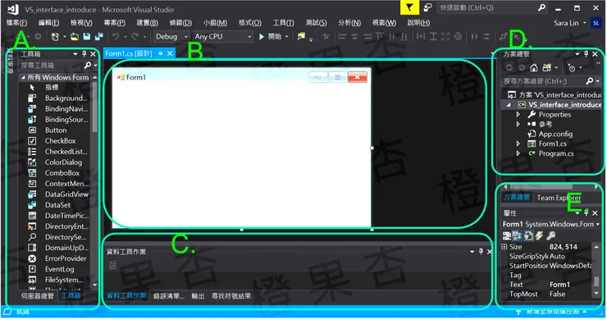Pin the Form1.cs design tab
607x320 pixels.
(160, 53)
